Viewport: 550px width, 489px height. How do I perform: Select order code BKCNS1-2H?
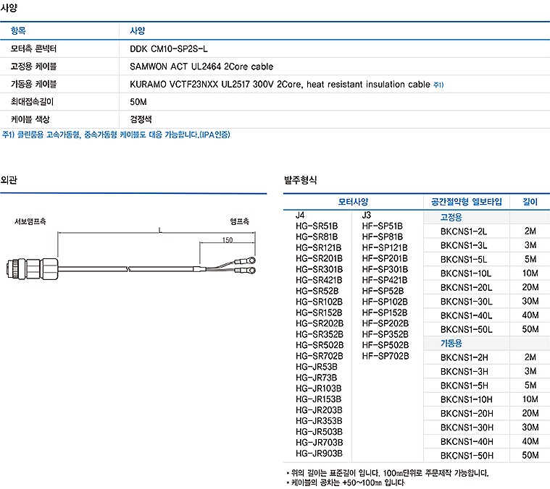pos(464,357)
